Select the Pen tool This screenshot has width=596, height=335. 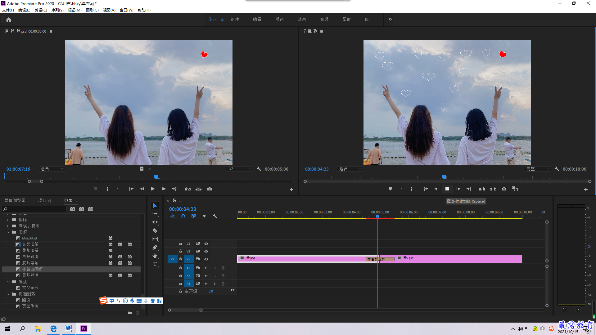click(155, 247)
